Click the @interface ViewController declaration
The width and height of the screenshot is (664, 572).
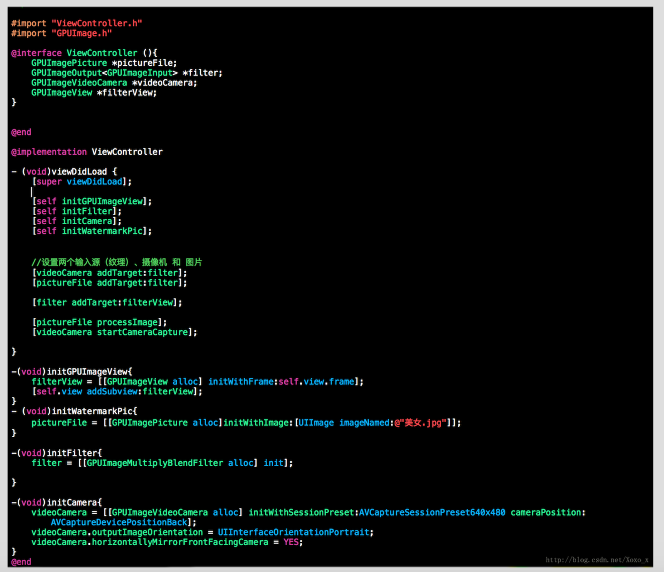84,53
